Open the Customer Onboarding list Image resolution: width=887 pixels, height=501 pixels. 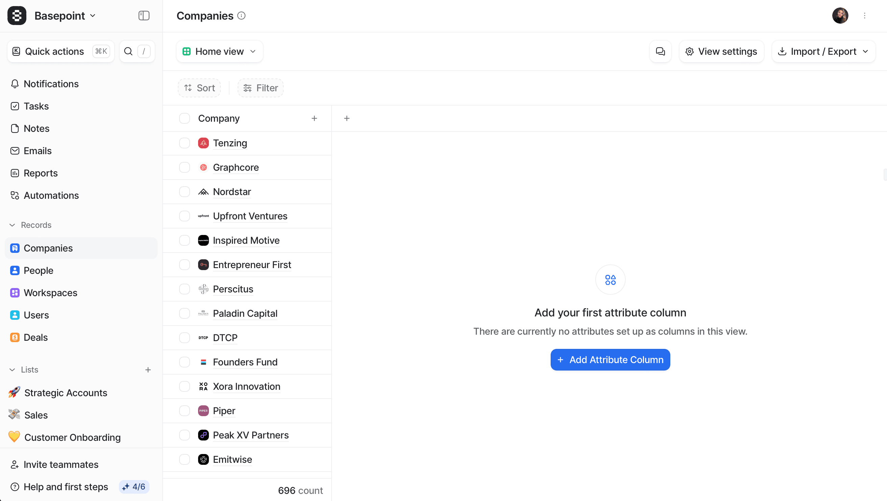tap(81, 437)
